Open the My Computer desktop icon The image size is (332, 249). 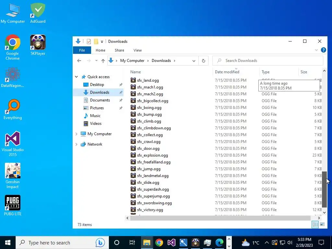pyautogui.click(x=13, y=14)
